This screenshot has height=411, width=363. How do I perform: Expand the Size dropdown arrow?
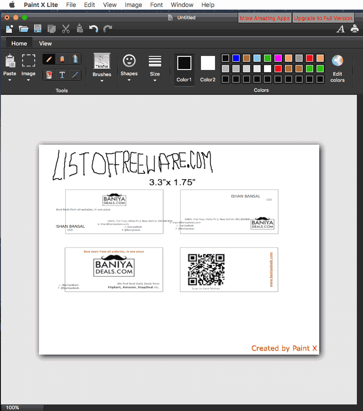pyautogui.click(x=155, y=80)
